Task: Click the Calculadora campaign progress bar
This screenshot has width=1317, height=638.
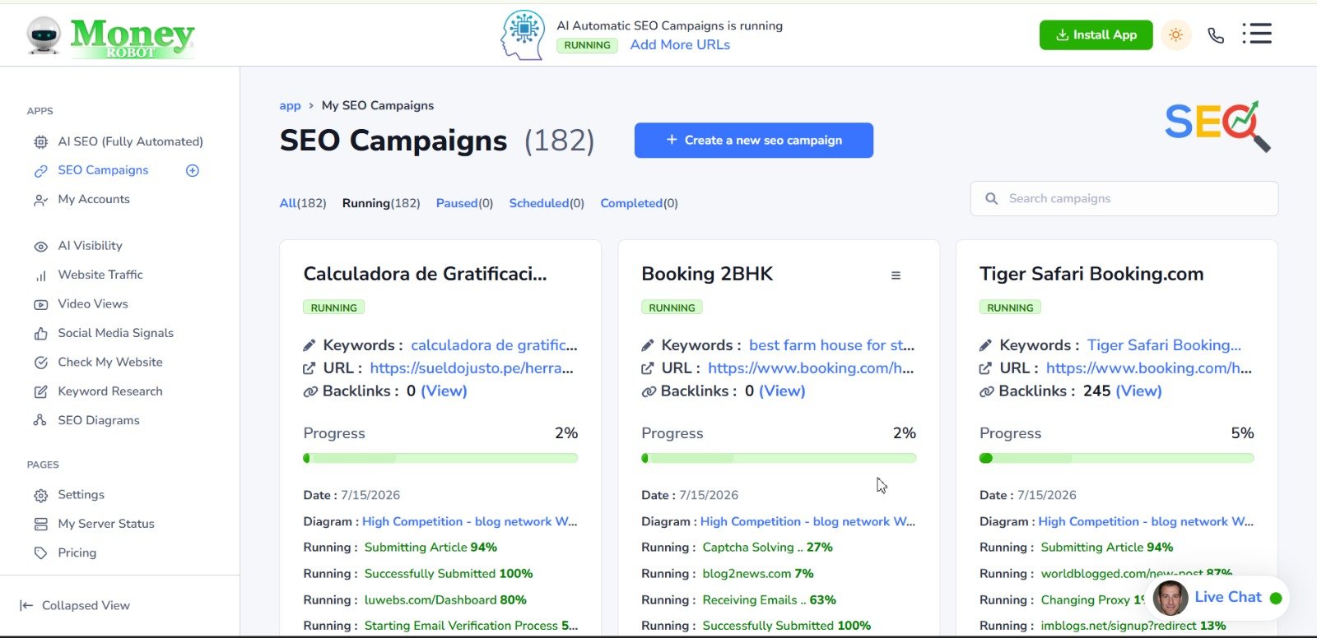Action: [x=440, y=458]
